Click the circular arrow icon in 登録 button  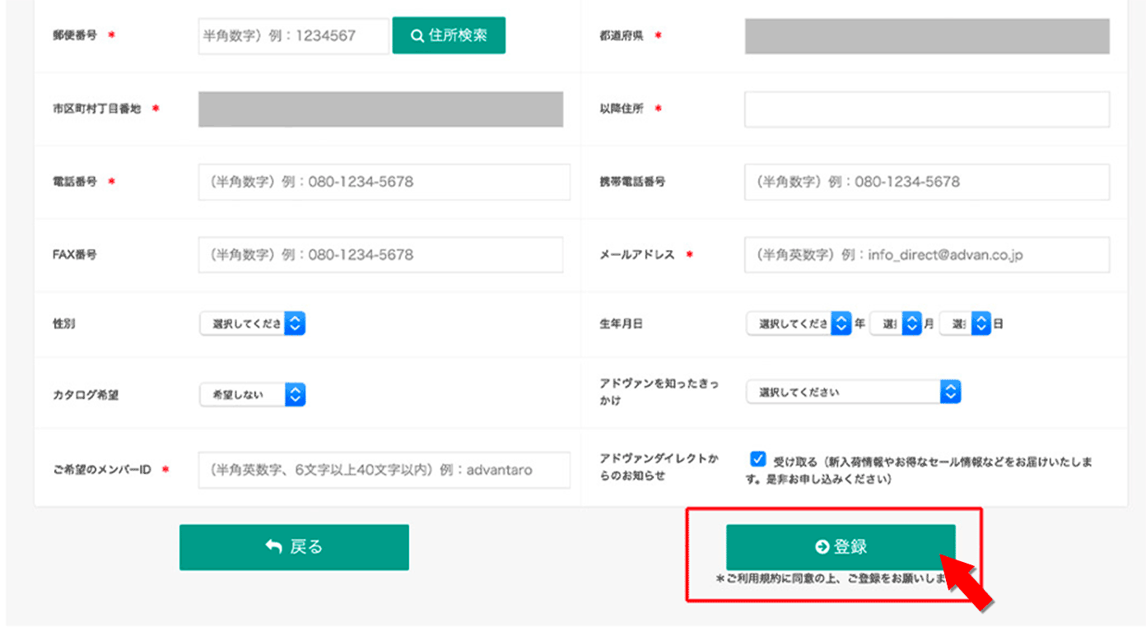pos(819,546)
